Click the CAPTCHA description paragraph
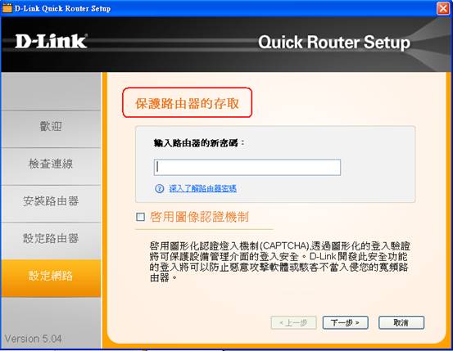Screen dimensions: 453x351 (x=279, y=262)
